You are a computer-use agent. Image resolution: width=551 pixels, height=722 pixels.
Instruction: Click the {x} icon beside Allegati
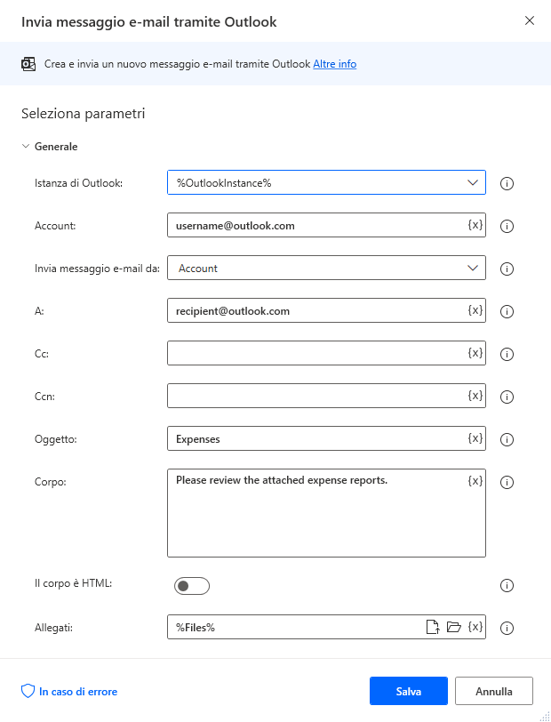click(475, 627)
